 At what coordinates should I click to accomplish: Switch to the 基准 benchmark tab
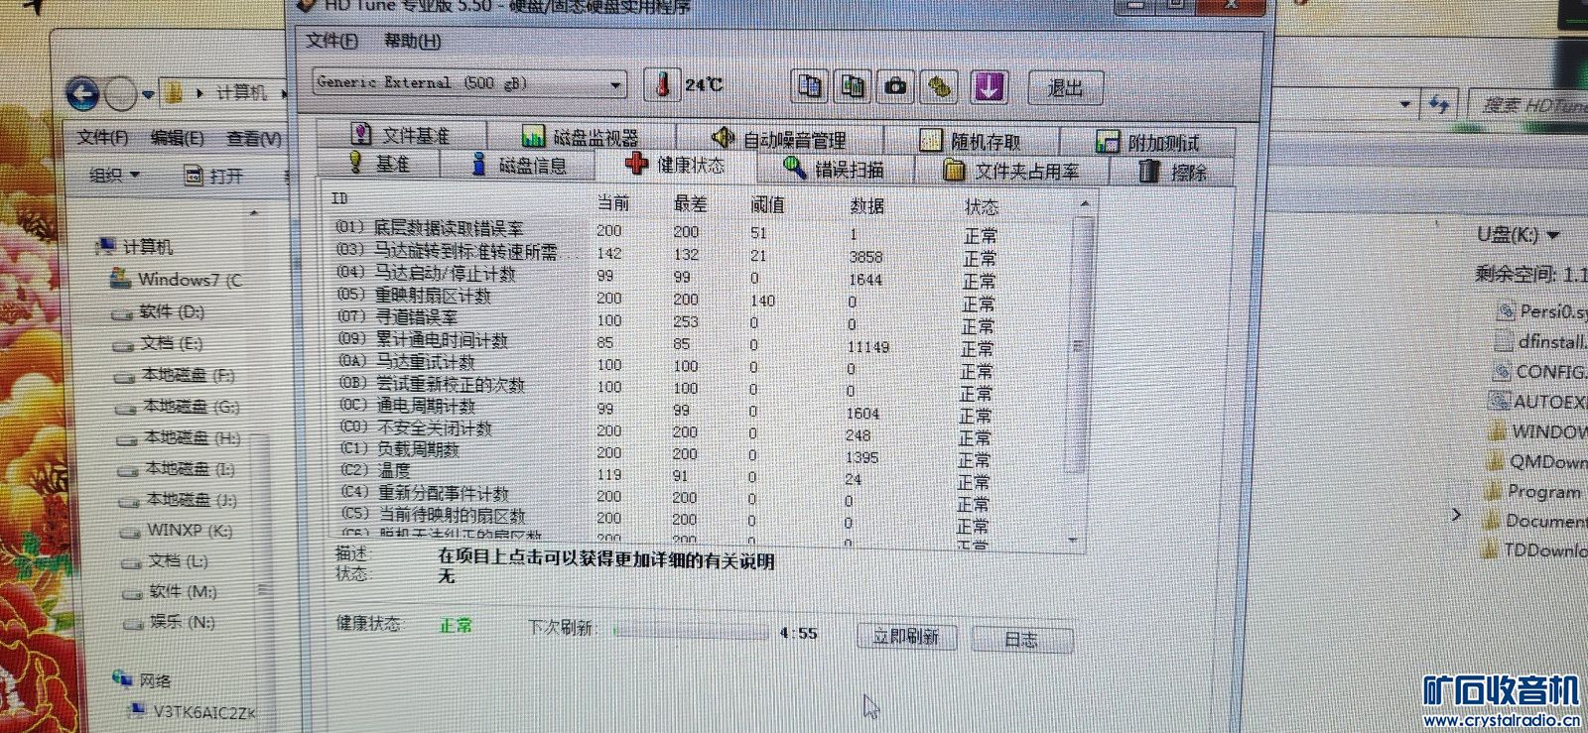pyautogui.click(x=380, y=163)
